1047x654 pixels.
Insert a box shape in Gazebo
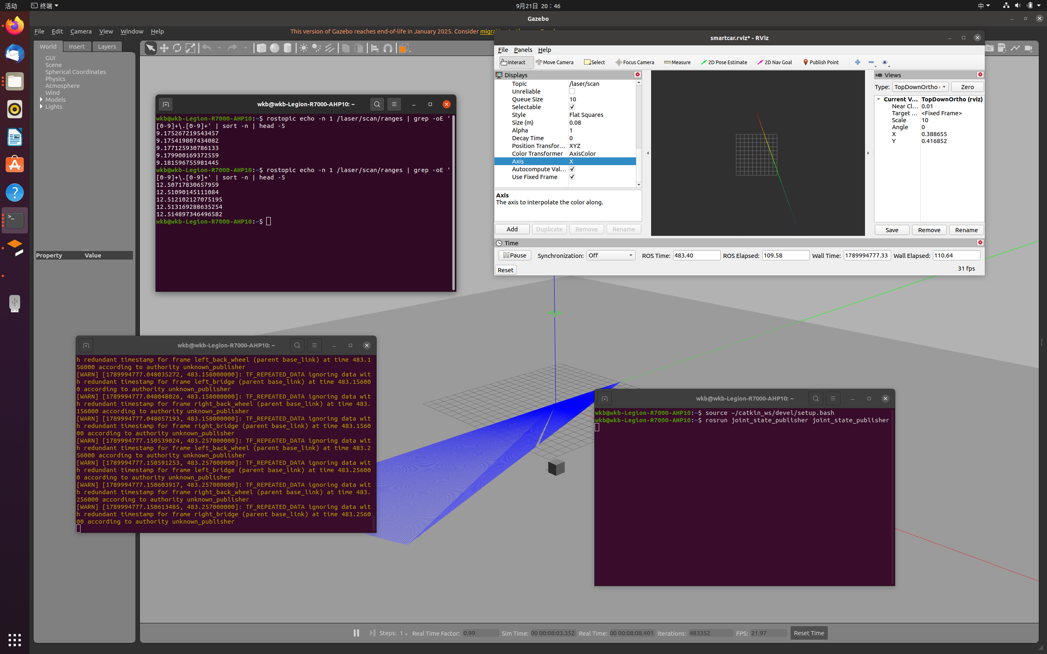(261, 48)
